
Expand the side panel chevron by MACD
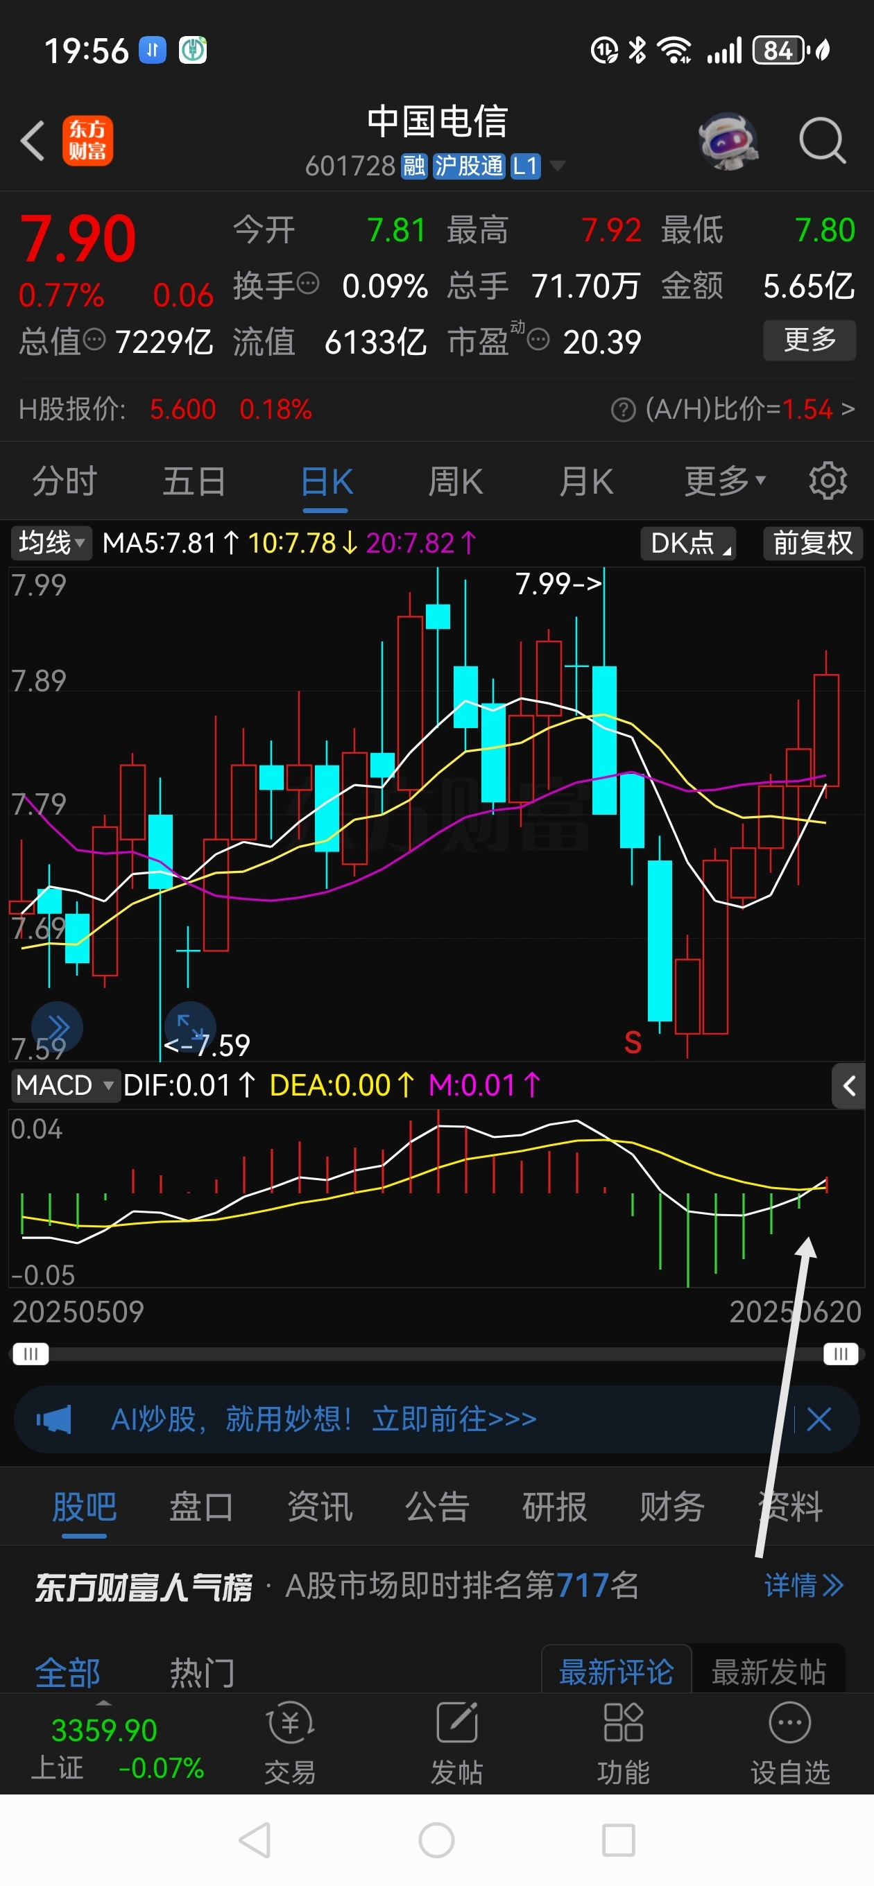pos(849,1086)
